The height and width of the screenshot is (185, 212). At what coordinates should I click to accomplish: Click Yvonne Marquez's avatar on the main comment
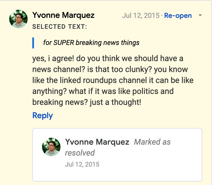click(x=18, y=19)
